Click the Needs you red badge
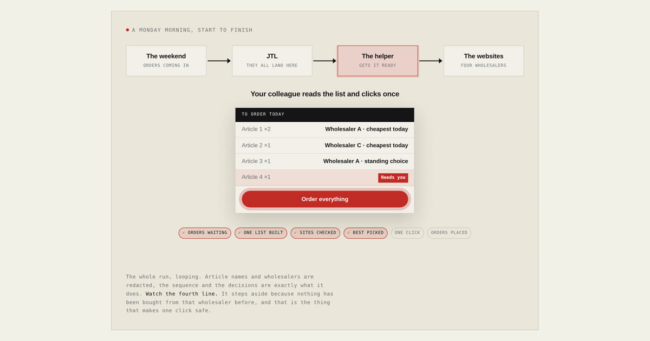The height and width of the screenshot is (341, 650). coord(393,178)
